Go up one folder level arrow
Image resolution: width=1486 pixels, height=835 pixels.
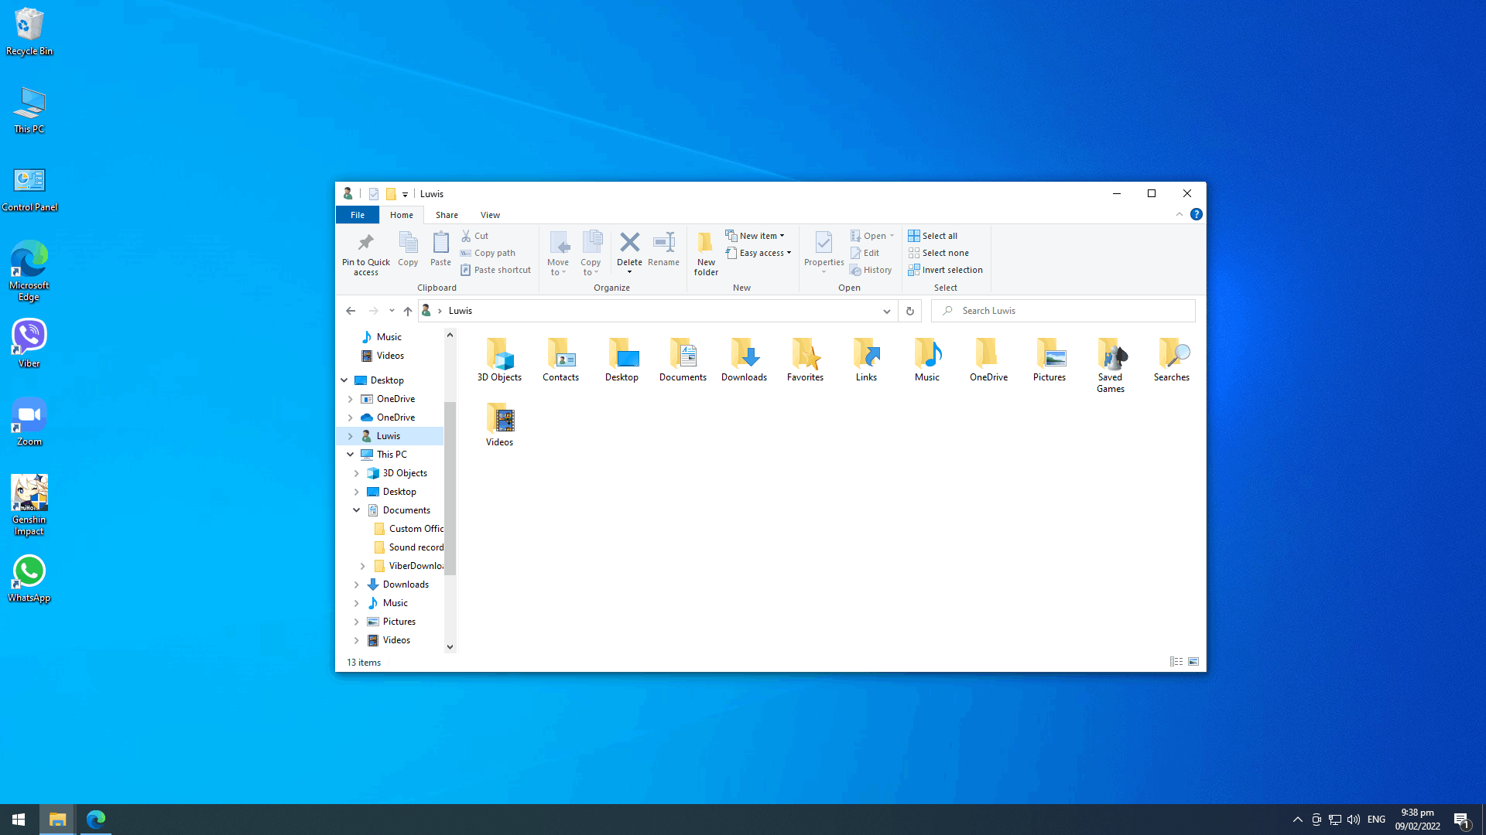click(x=408, y=311)
